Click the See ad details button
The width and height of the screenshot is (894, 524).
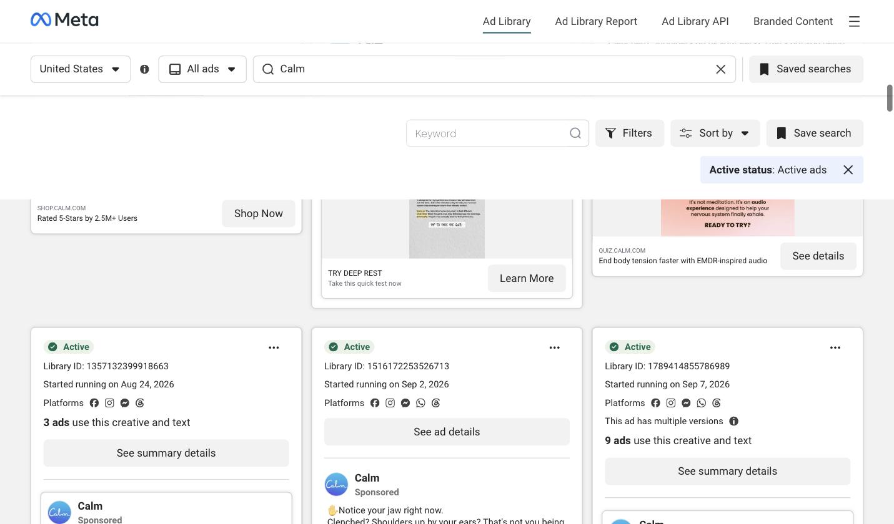coord(447,432)
